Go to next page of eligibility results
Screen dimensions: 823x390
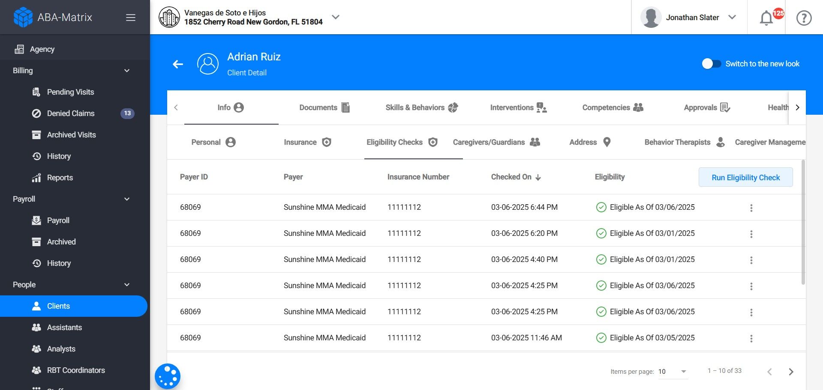click(x=791, y=372)
